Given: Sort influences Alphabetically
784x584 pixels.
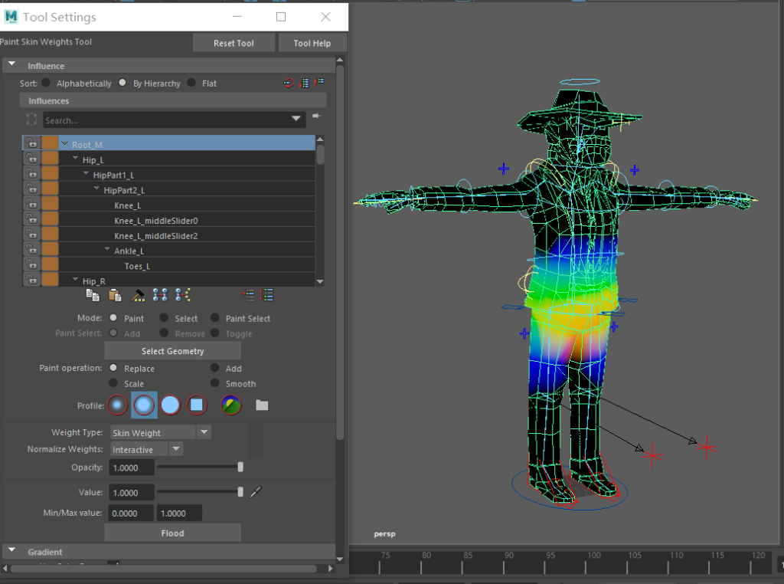Looking at the screenshot, I should (46, 83).
